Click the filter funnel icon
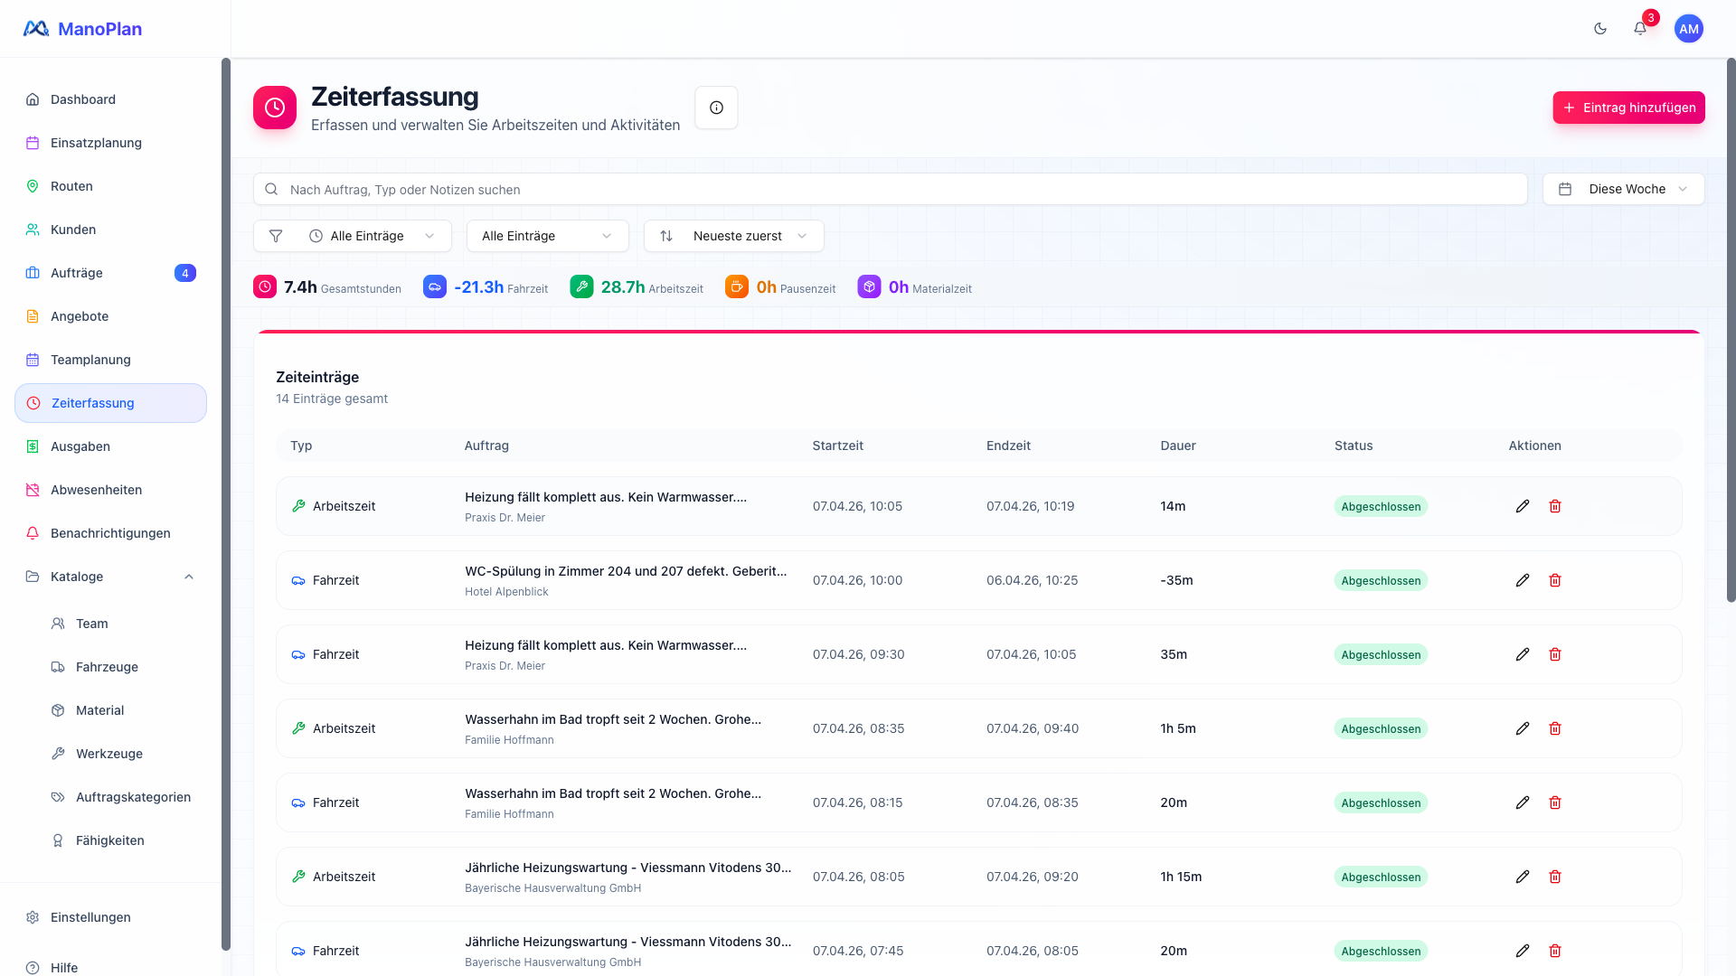 tap(276, 236)
